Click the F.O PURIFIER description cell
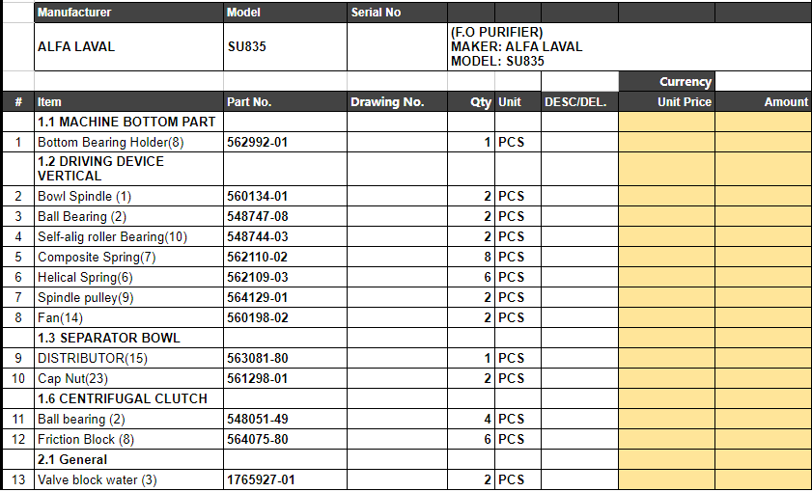This screenshot has height=492, width=812. (x=630, y=46)
